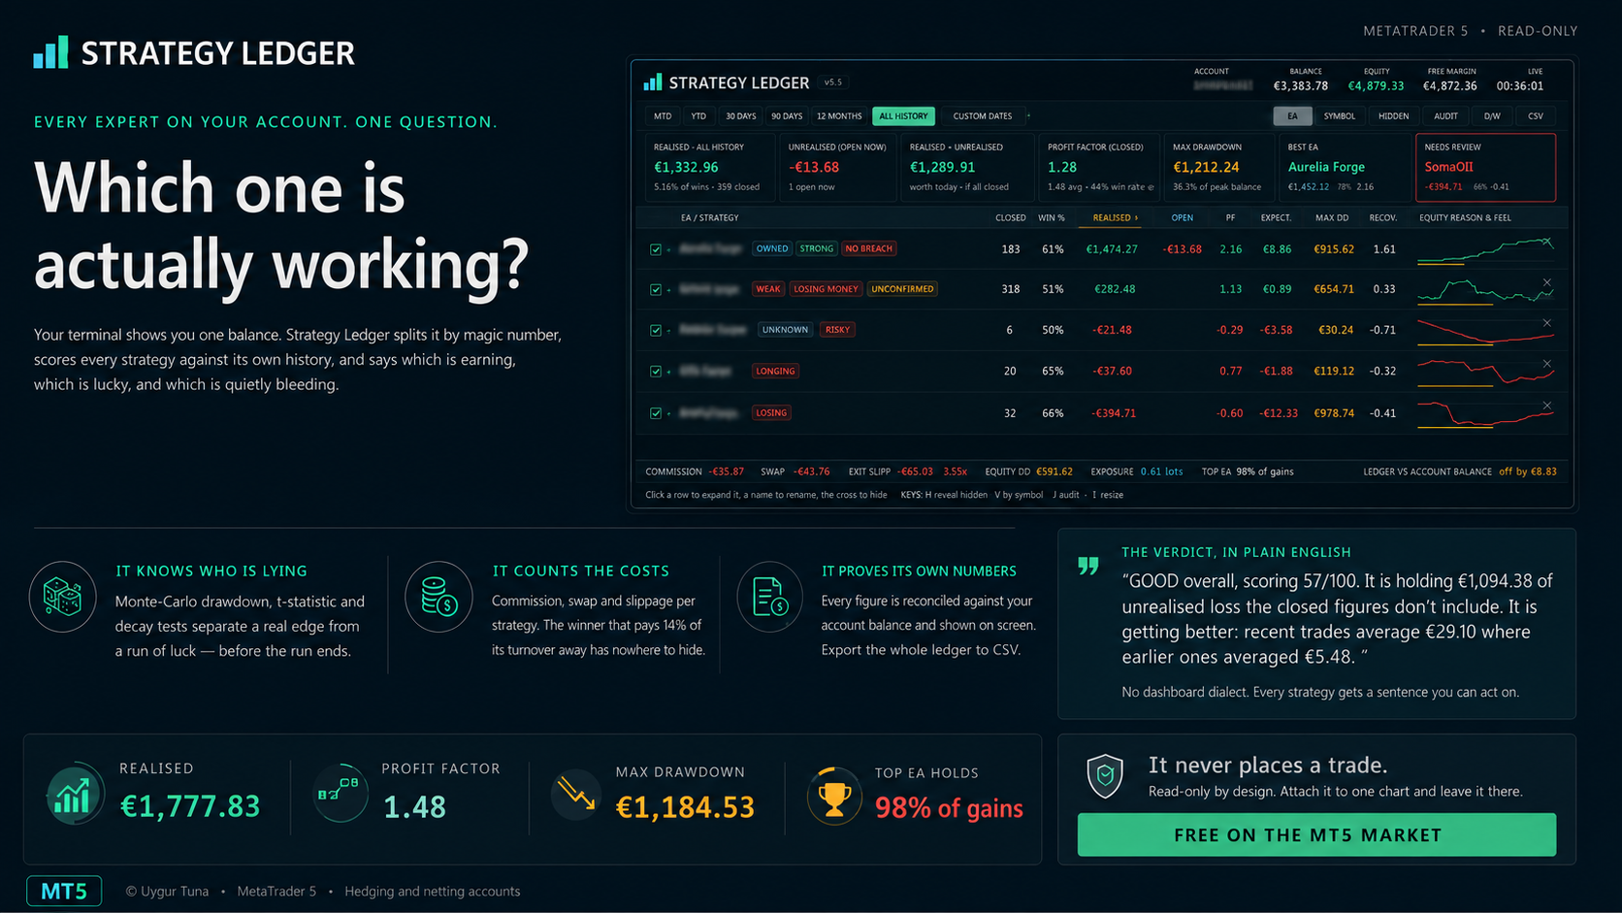This screenshot has width=1622, height=913.
Task: Click the Best EA card showing Aurelia Forge
Action: click(1345, 167)
